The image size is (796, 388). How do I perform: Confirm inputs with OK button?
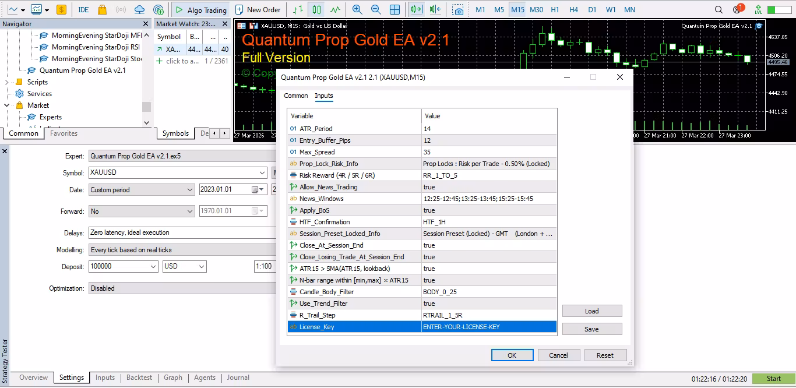tap(512, 355)
